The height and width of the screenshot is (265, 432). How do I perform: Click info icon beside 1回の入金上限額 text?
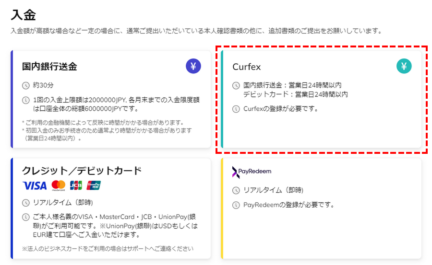coord(25,100)
